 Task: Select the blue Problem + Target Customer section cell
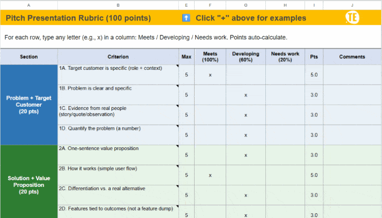29,105
